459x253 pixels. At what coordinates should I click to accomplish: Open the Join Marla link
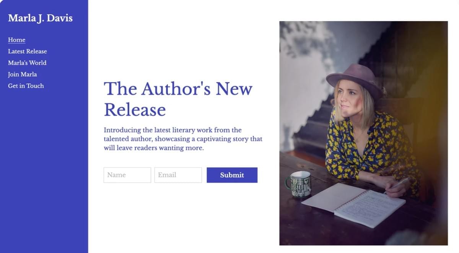point(23,74)
